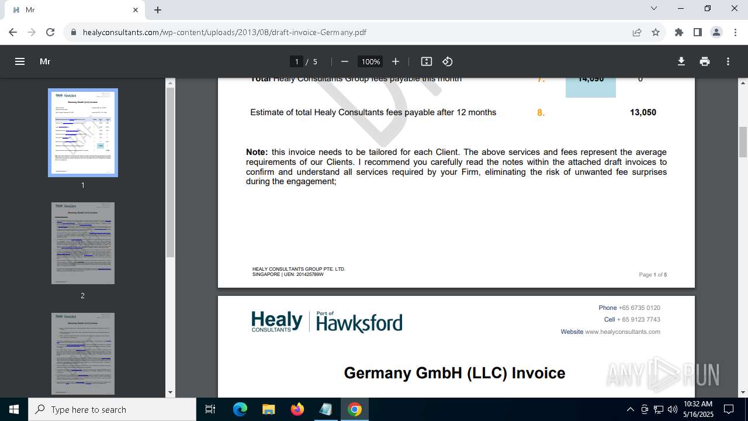Open the Windows Start menu
The image size is (748, 421).
[x=14, y=409]
